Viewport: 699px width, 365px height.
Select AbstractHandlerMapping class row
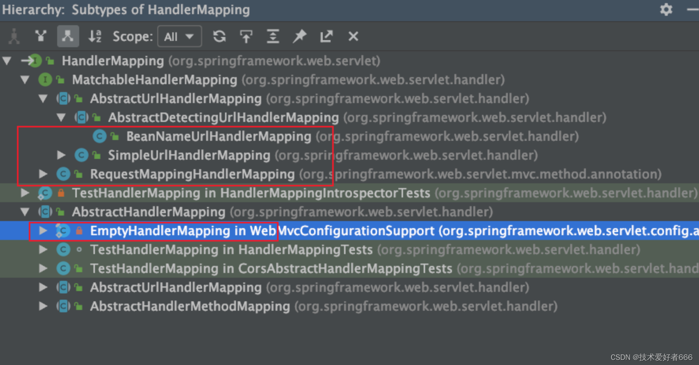click(x=349, y=212)
